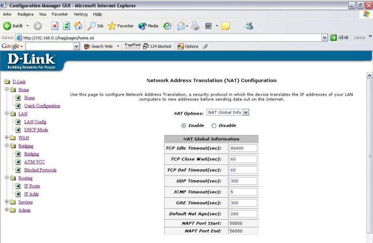Image resolution: width=373 pixels, height=243 pixels.
Task: Click the TCP Idle Timeout field
Action: coord(243,148)
